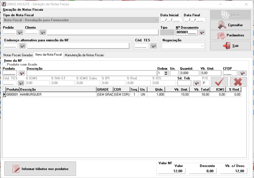Image resolution: width=254 pixels, height=178 pixels.
Task: Open the Parâmetros button
Action: click(x=230, y=35)
